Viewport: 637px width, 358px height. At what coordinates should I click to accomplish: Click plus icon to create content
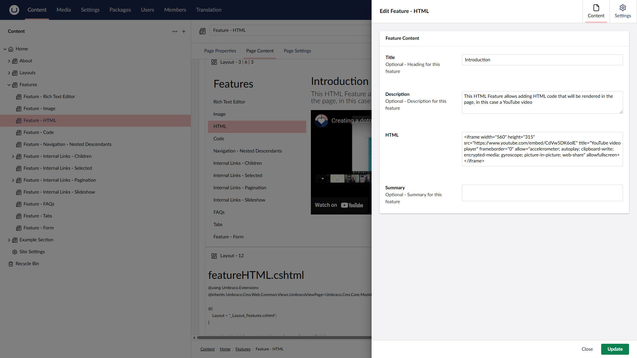pos(184,31)
